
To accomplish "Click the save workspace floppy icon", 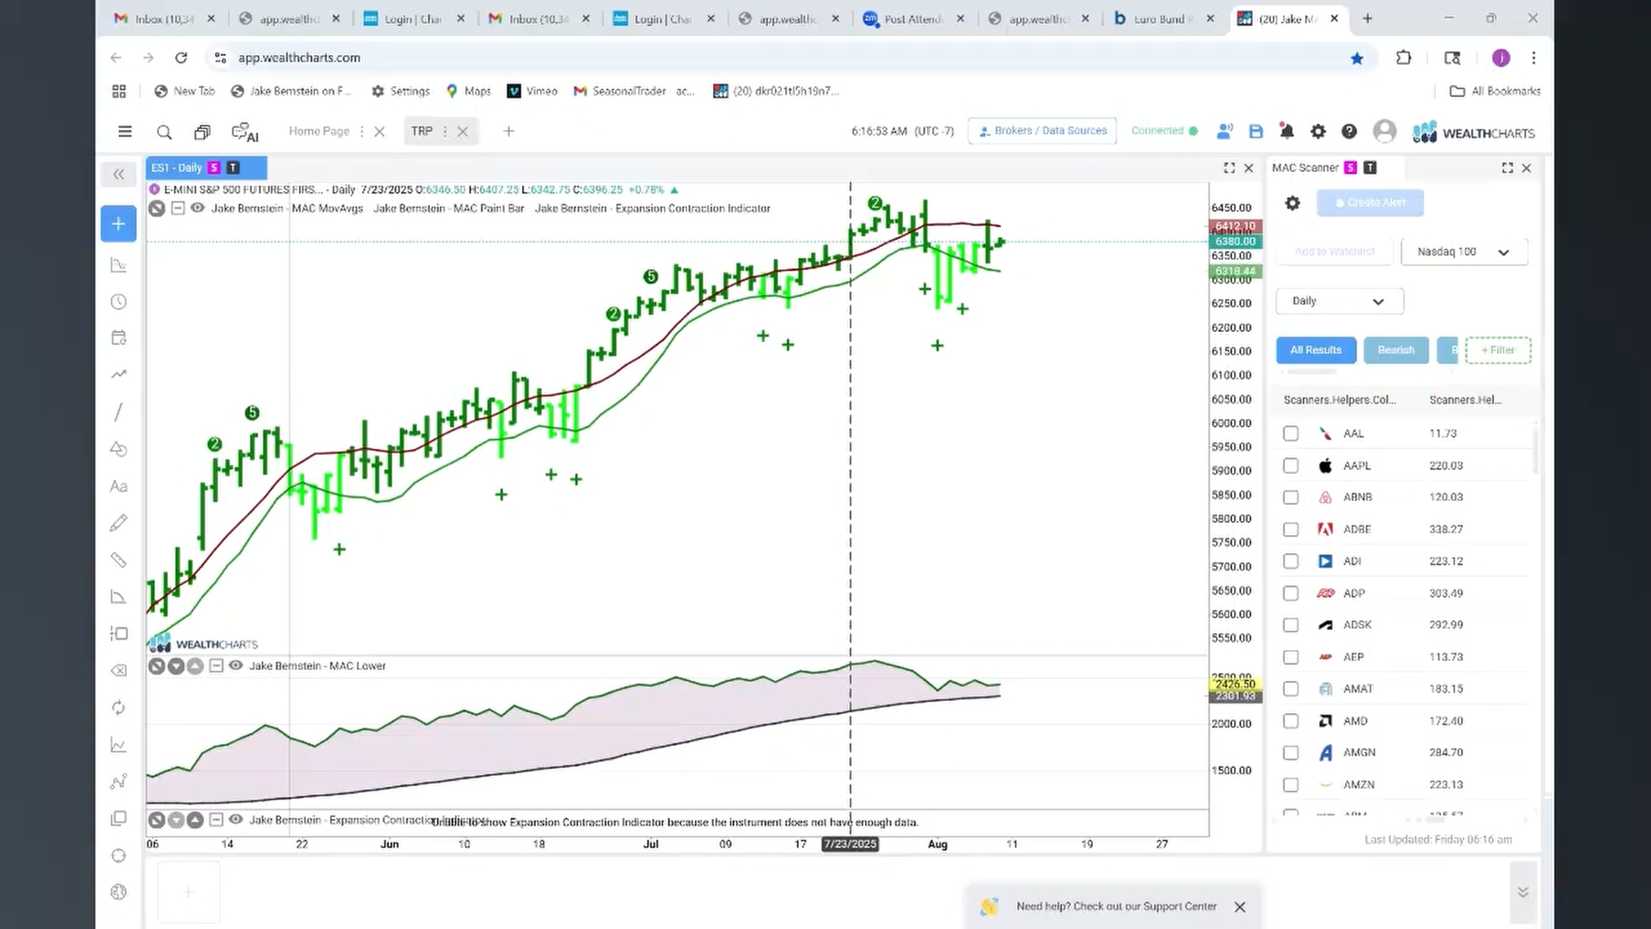I will 1256,132.
